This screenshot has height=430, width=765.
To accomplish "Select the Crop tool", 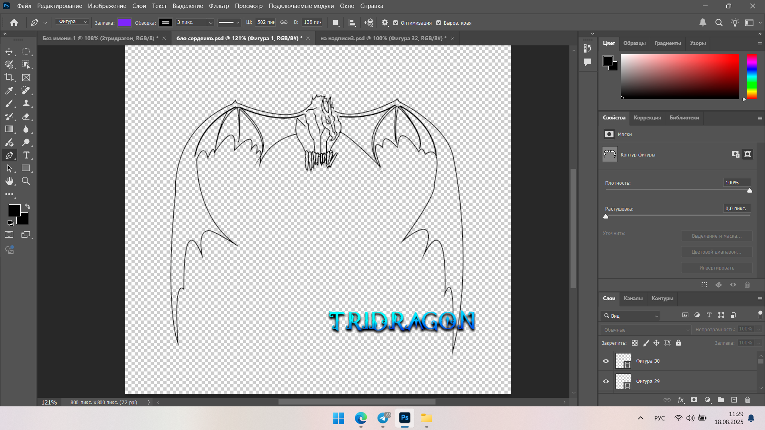I will click(x=9, y=77).
